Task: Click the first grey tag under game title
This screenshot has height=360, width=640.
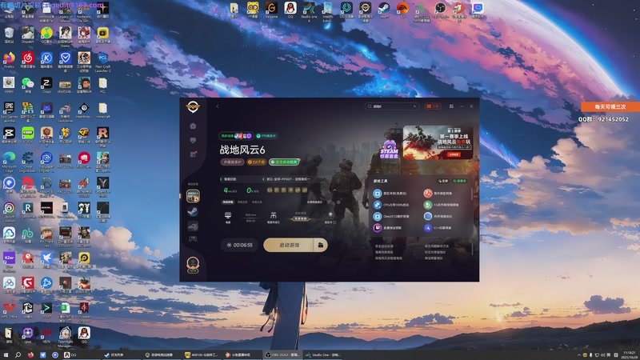Action: (x=232, y=162)
